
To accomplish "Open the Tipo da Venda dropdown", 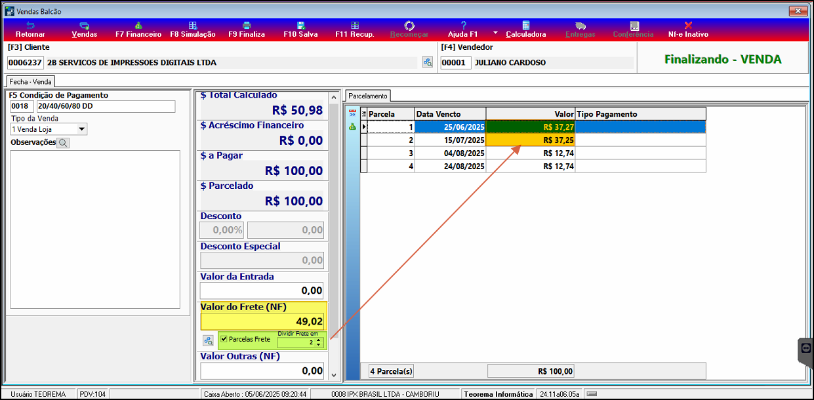I will point(82,129).
